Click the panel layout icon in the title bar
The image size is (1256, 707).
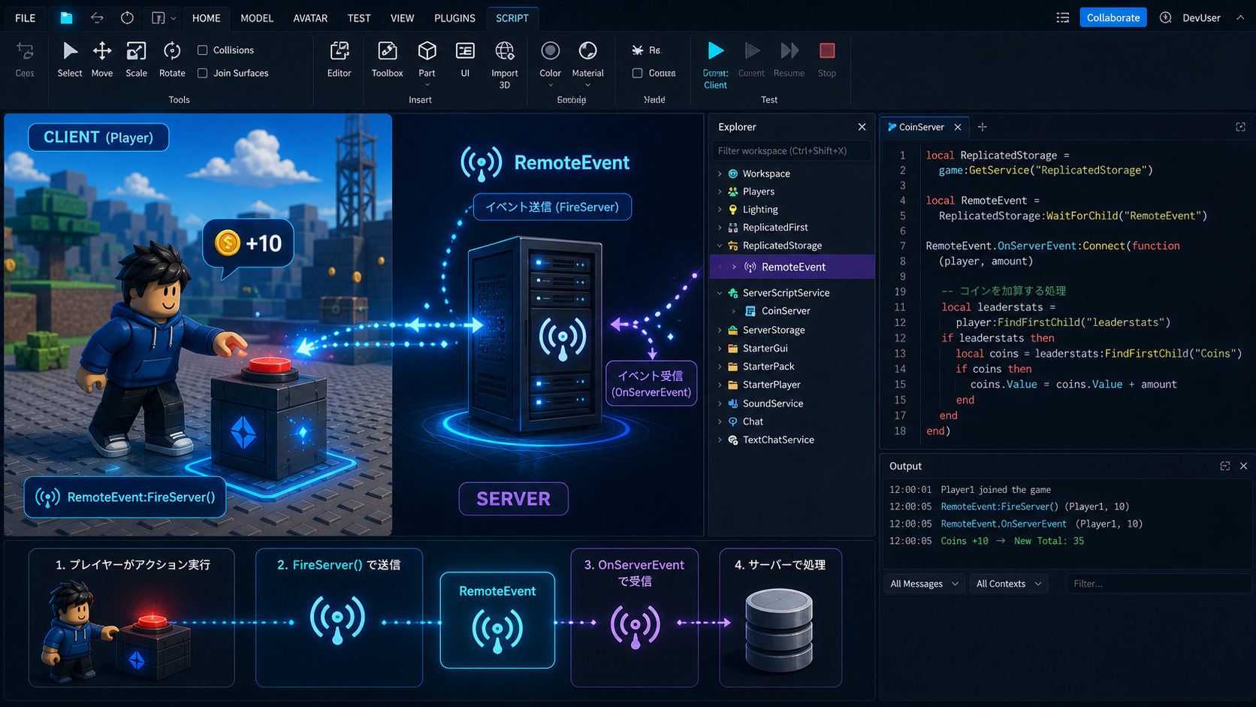158,18
